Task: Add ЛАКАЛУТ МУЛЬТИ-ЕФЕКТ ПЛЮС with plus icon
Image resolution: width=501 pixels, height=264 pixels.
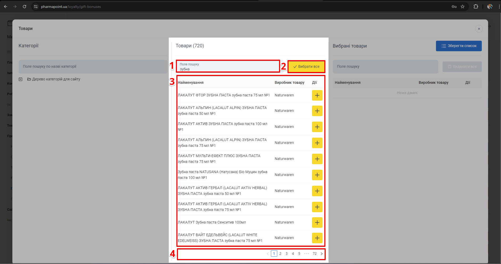Action: pyautogui.click(x=317, y=159)
